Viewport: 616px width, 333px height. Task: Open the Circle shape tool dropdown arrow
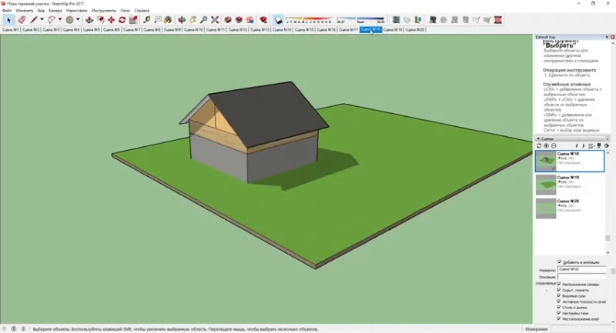[78, 20]
